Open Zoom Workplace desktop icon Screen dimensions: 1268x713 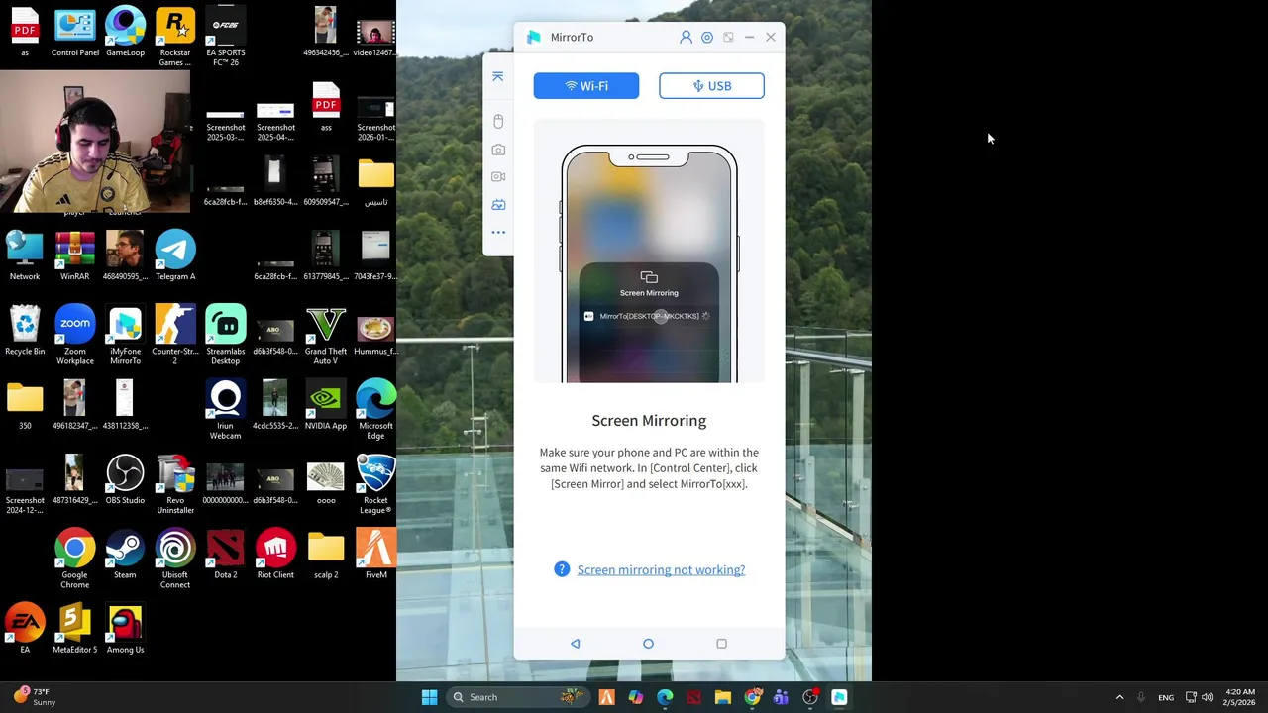[75, 336]
